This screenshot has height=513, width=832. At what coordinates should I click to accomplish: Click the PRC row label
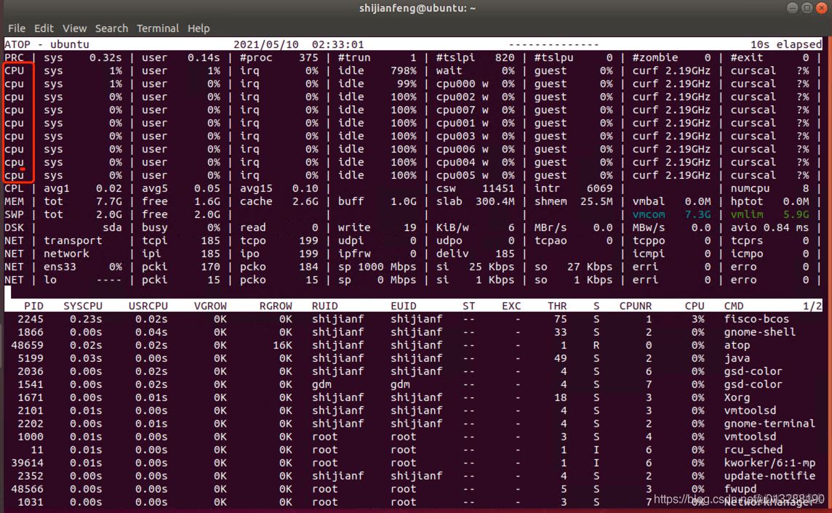pyautogui.click(x=15, y=57)
